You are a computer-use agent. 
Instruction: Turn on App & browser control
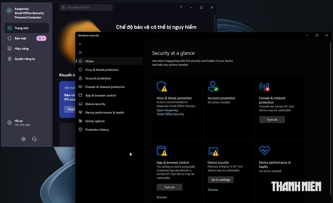(x=170, y=187)
